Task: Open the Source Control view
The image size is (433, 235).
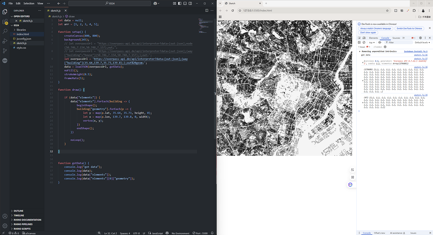Action: click(5, 50)
